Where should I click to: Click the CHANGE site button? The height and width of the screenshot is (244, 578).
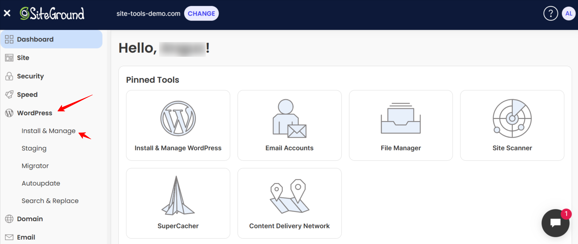pyautogui.click(x=201, y=14)
